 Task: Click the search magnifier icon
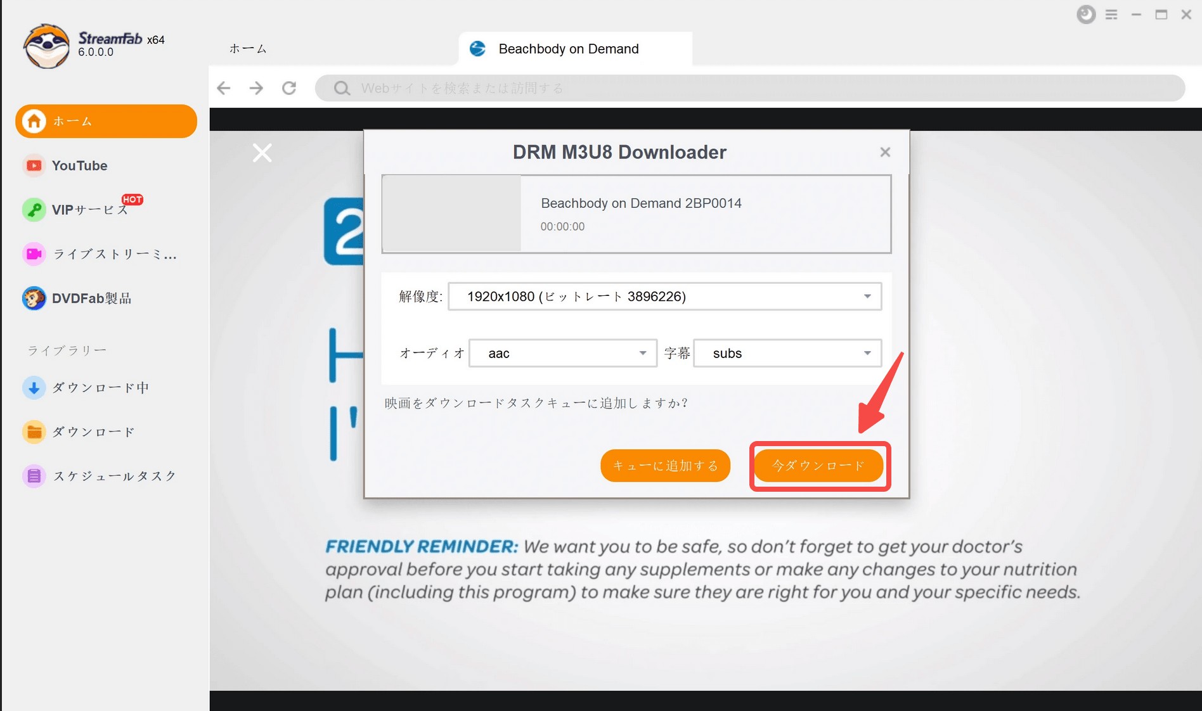[x=342, y=88]
